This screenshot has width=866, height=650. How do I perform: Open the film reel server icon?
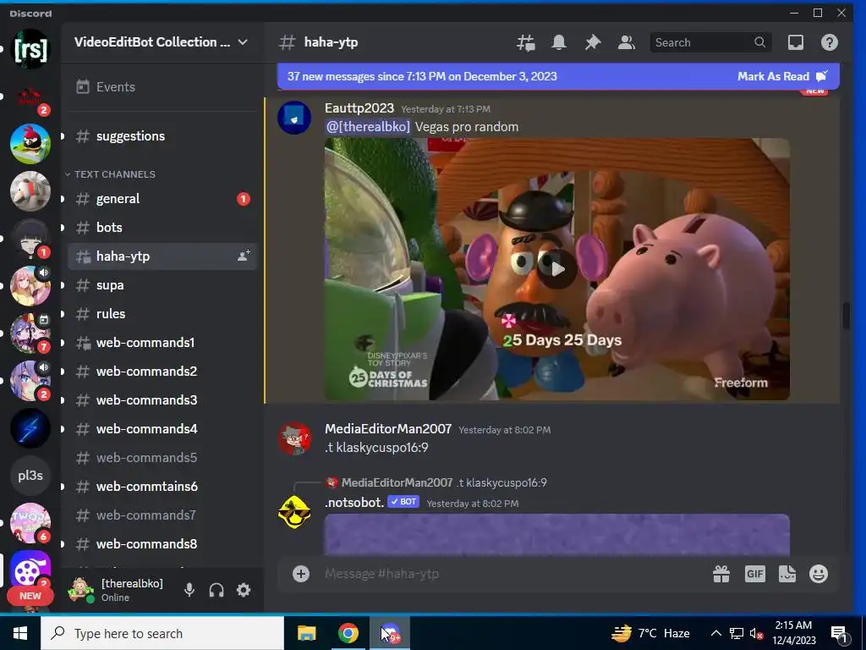(30, 570)
